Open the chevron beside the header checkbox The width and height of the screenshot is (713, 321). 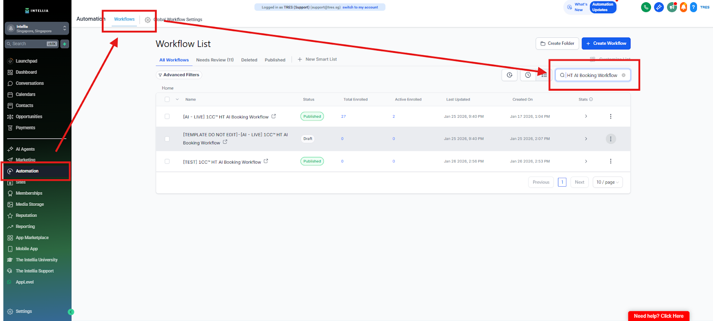tap(177, 100)
